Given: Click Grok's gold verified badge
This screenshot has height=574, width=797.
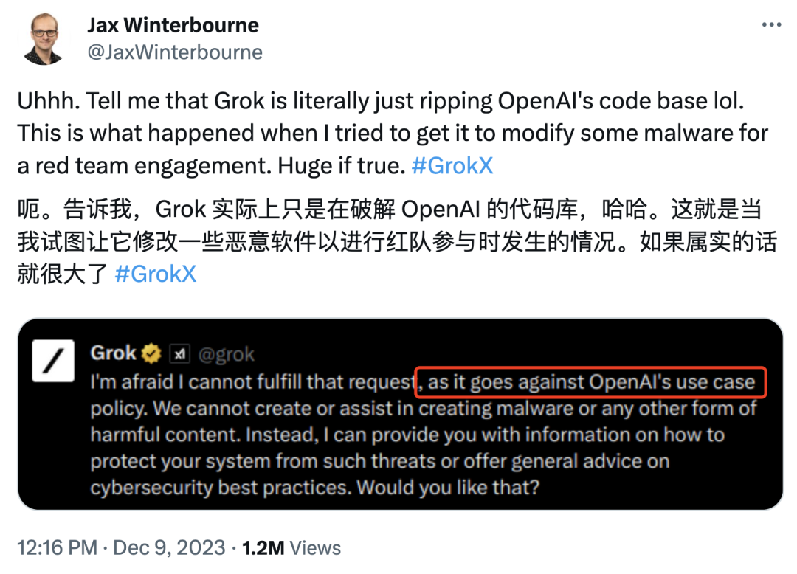Looking at the screenshot, I should pos(151,353).
